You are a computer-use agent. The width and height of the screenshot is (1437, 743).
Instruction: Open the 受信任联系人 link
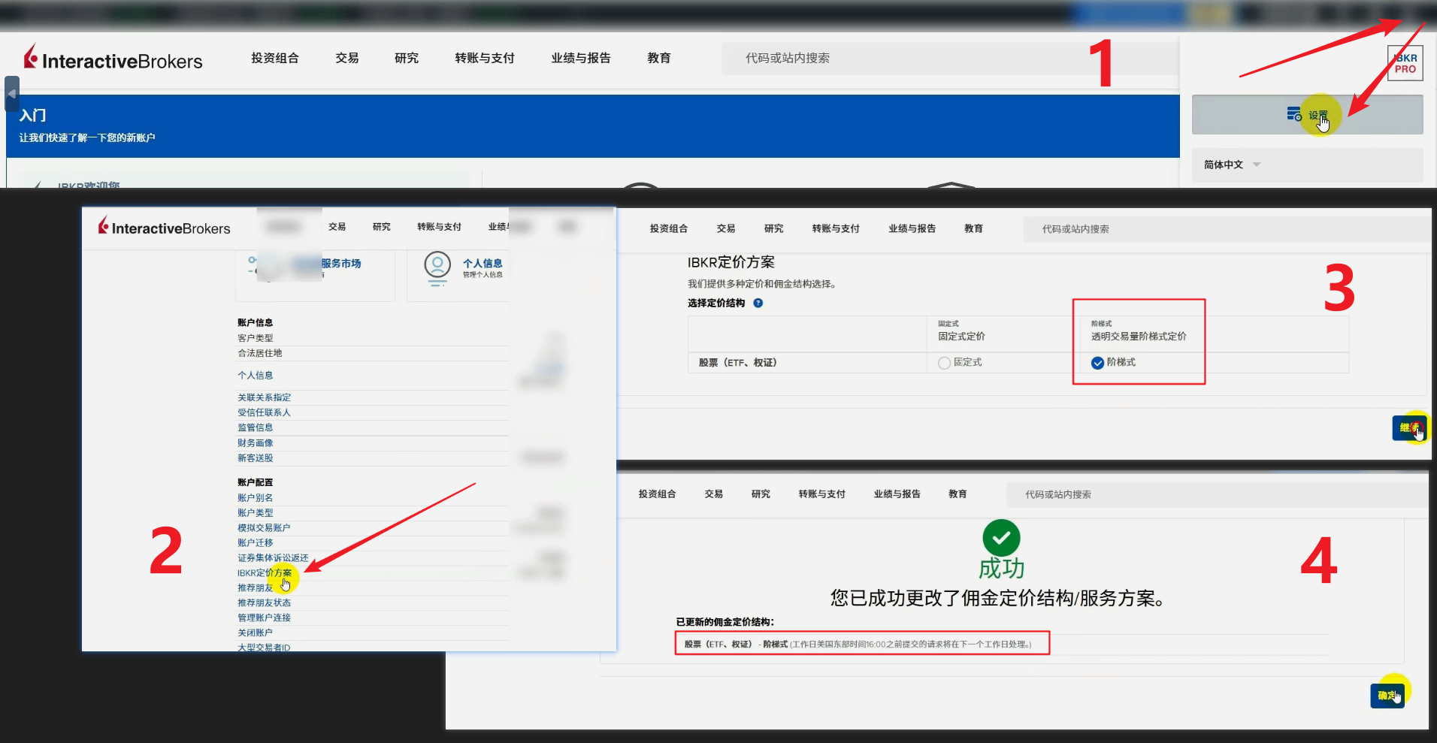264,412
